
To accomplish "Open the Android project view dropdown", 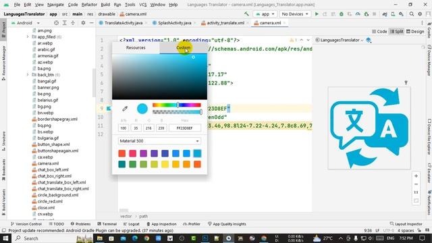I will point(26,23).
